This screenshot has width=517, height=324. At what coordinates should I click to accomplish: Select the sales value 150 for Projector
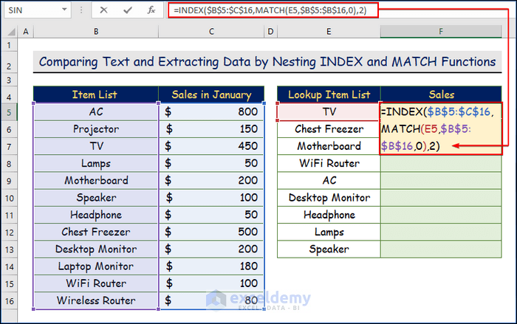coord(211,129)
